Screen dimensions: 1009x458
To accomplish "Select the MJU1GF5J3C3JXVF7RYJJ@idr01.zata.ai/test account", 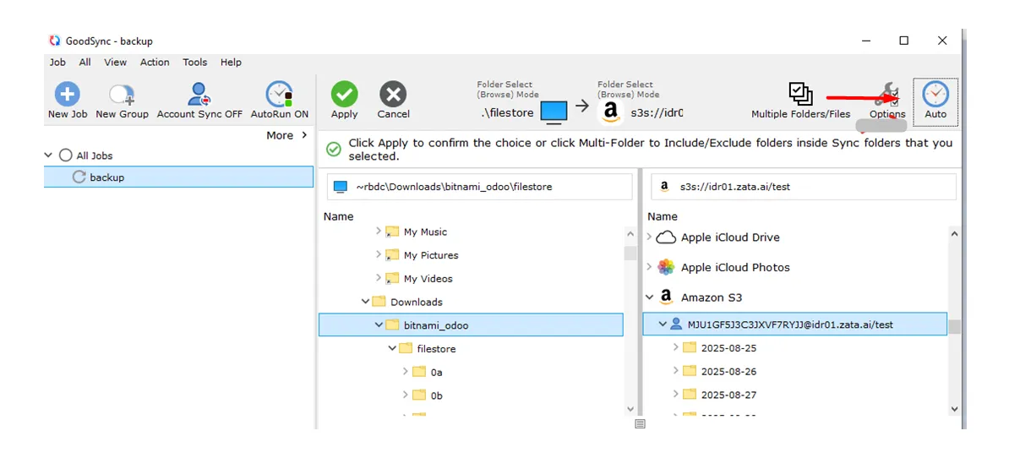I will tap(794, 324).
